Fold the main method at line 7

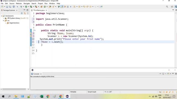pyautogui.click(x=35, y=30)
